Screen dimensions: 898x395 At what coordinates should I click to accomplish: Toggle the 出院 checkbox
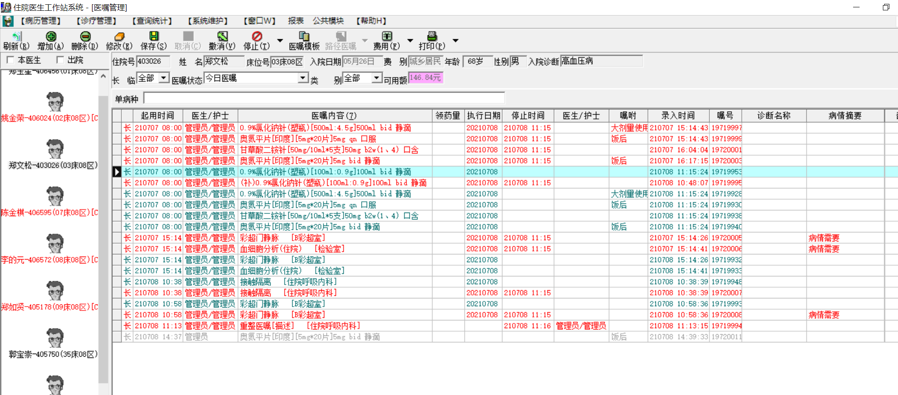pos(60,60)
